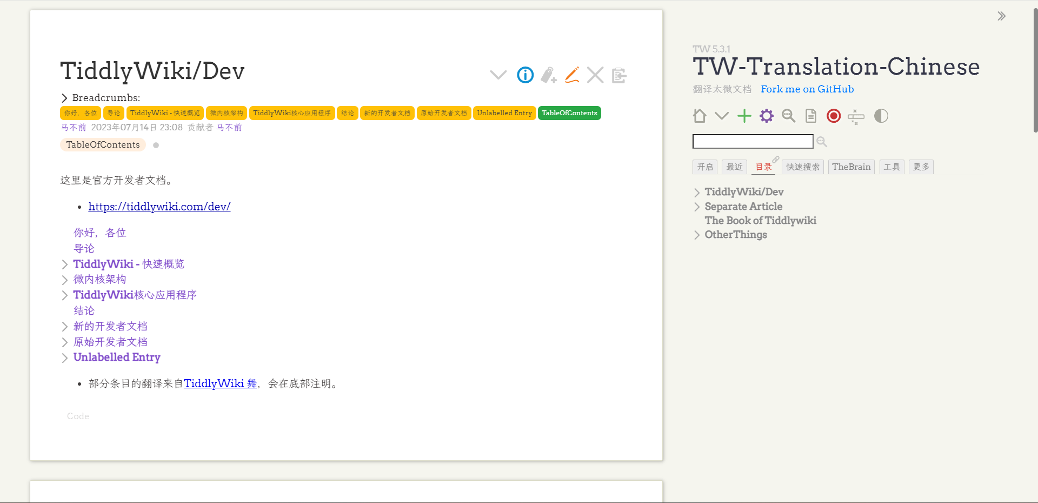Open the https://tiddlywiki.com/dev/ link

pos(159,207)
